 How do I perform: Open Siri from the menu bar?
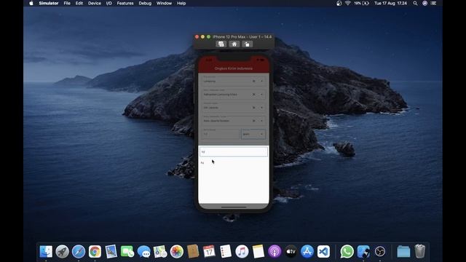click(424, 3)
